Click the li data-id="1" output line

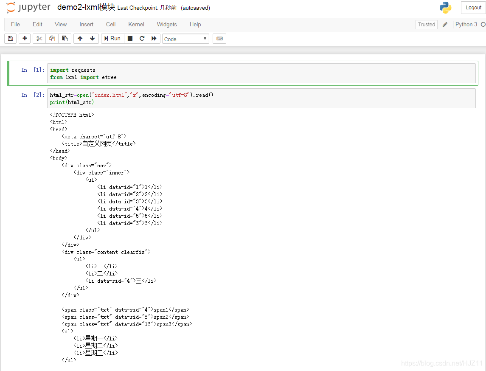click(130, 187)
